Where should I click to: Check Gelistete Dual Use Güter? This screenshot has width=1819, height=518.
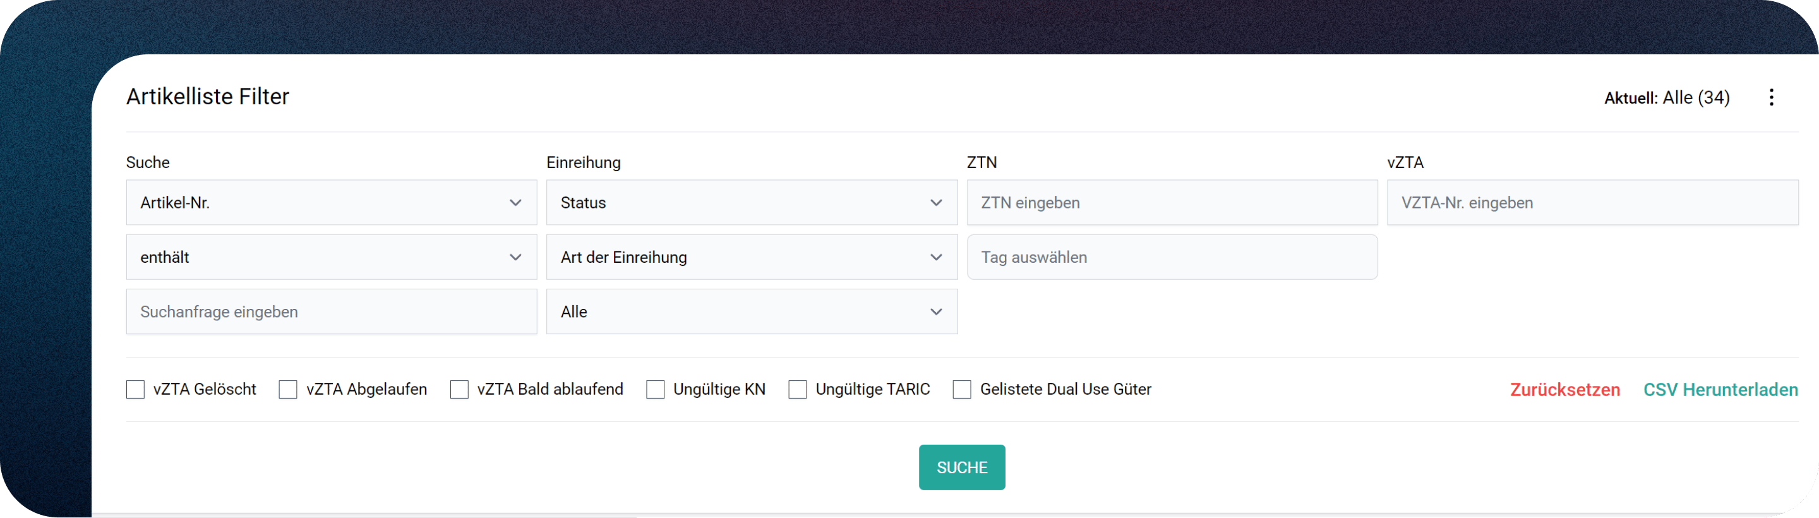click(x=962, y=389)
